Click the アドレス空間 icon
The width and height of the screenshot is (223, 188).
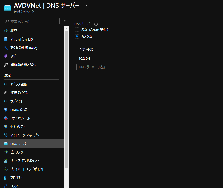pyautogui.click(x=6, y=84)
